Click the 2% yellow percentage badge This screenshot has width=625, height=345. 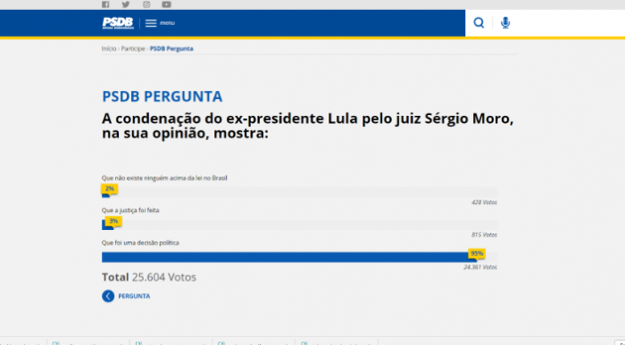(110, 189)
